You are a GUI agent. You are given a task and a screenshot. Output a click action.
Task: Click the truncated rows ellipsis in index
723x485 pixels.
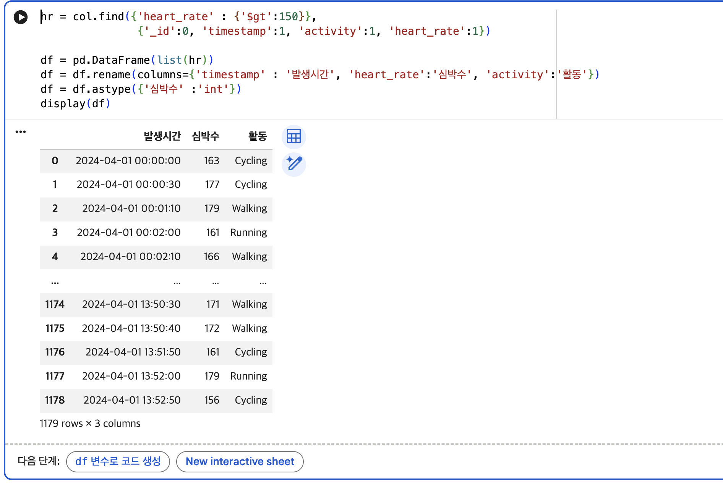pos(55,283)
